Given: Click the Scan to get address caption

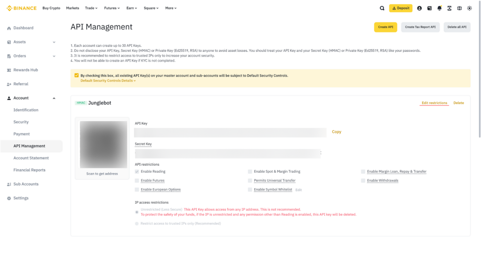Looking at the screenshot, I should point(102,174).
